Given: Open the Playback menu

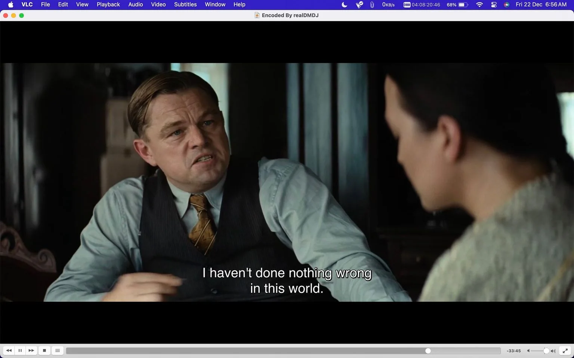Looking at the screenshot, I should [108, 4].
